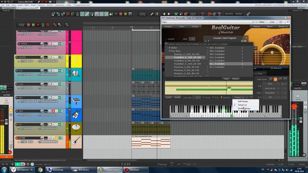
Task: Adjust the MASTER fader in right mixer
Action: coord(301,120)
